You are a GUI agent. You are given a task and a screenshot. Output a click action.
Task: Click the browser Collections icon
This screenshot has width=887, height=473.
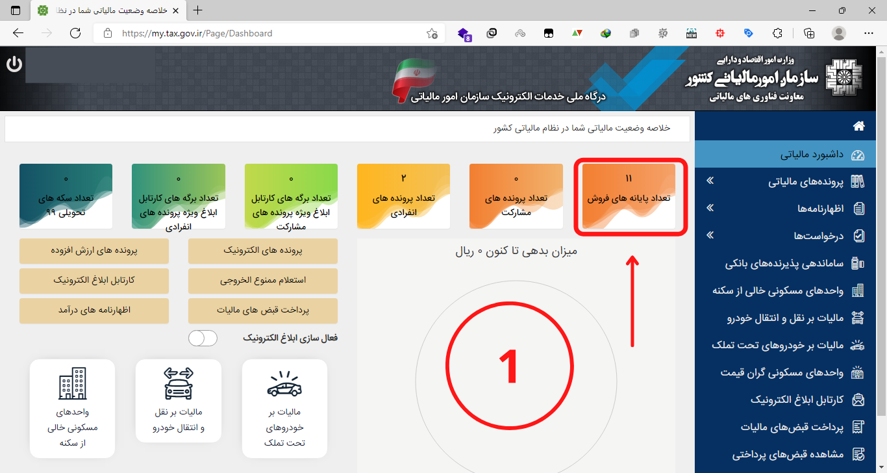click(808, 33)
